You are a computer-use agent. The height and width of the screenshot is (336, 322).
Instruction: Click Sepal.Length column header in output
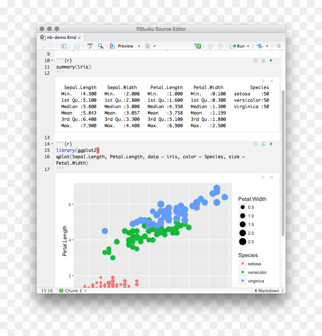pos(80,88)
